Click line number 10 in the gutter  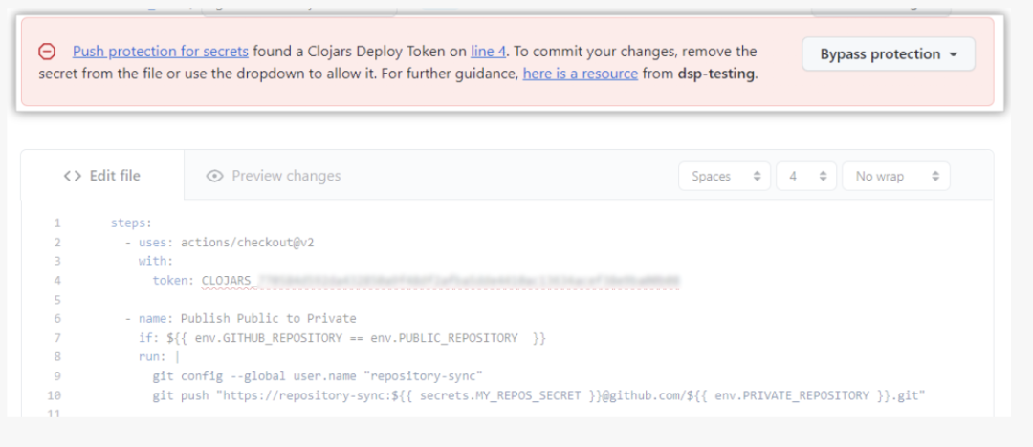pyautogui.click(x=55, y=395)
